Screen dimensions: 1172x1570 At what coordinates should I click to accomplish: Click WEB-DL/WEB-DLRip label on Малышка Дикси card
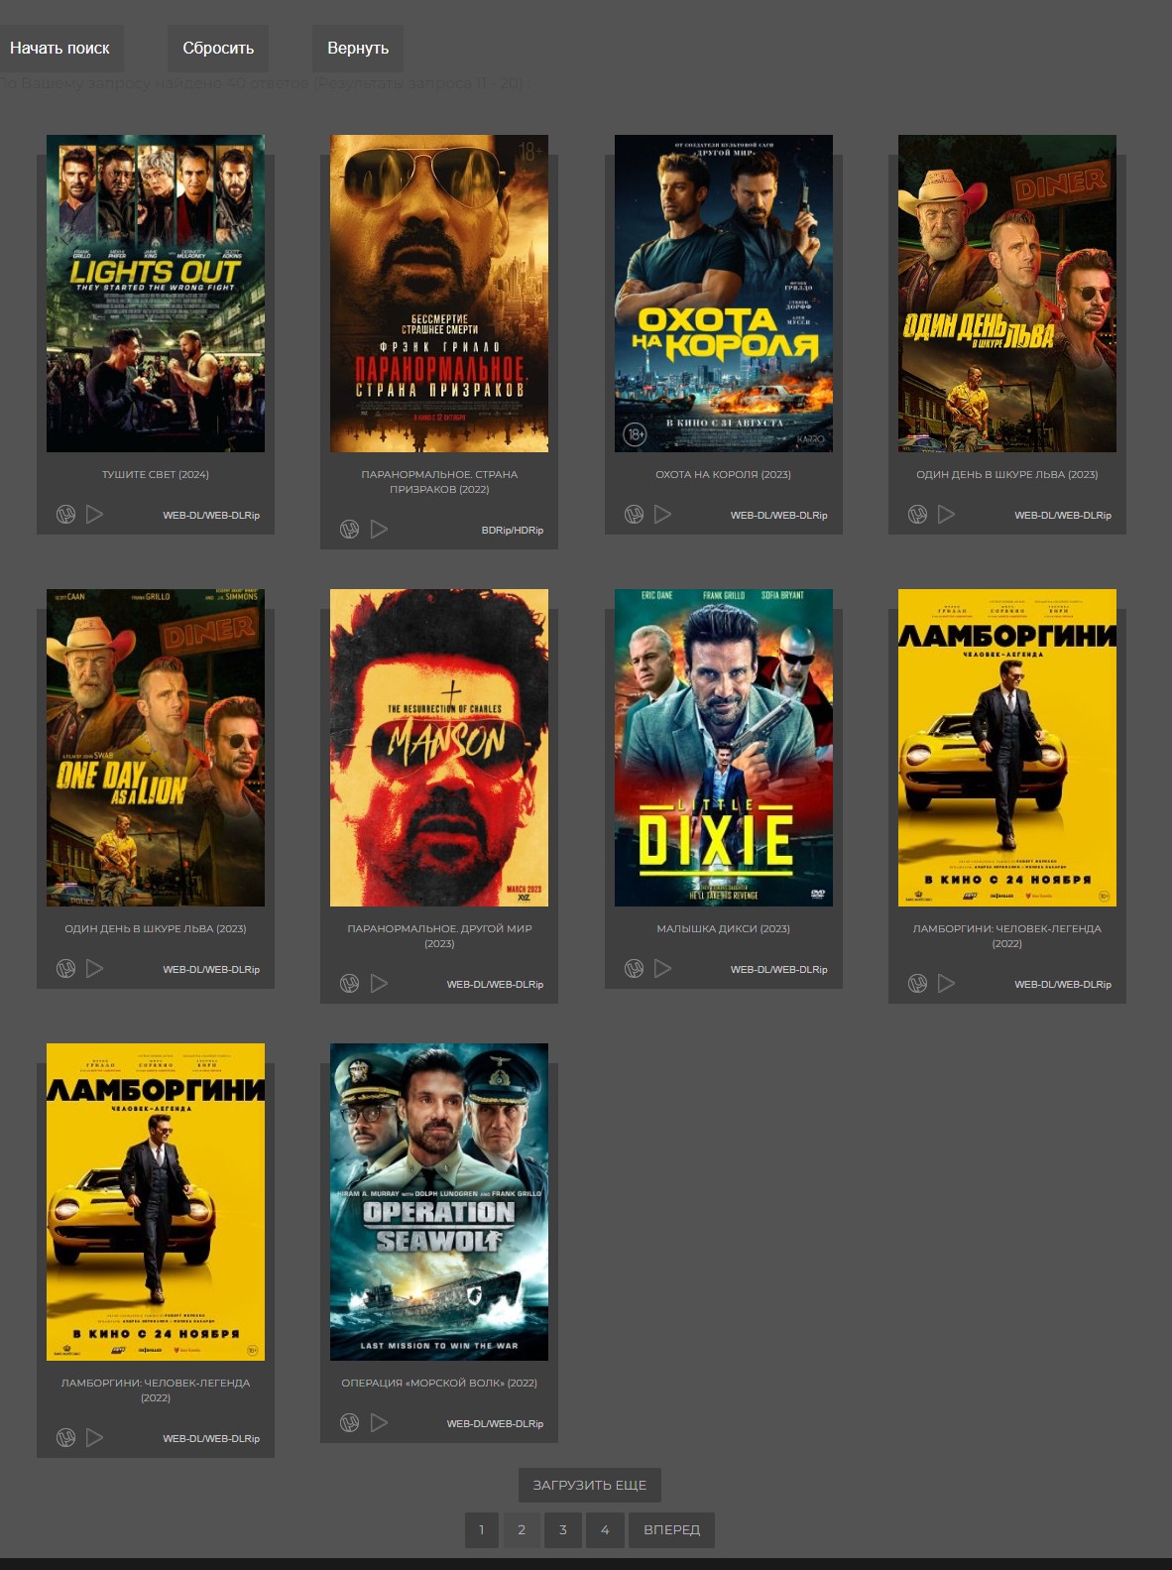tap(779, 970)
